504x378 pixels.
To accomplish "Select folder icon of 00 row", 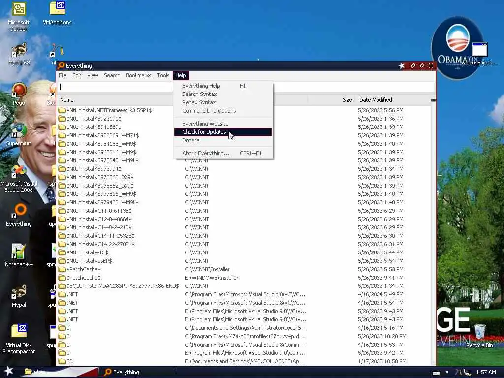I will (62, 361).
